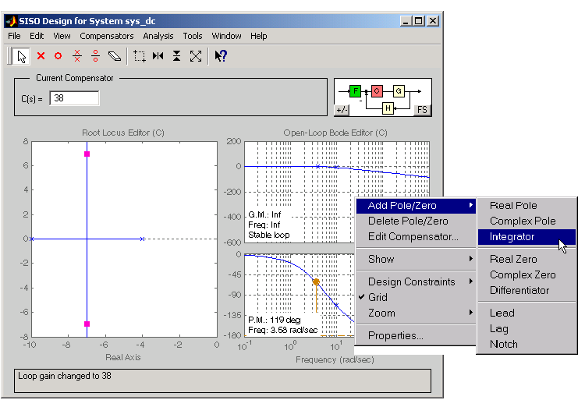Open the Edit menu
This screenshot has height=400, width=585.
point(37,36)
